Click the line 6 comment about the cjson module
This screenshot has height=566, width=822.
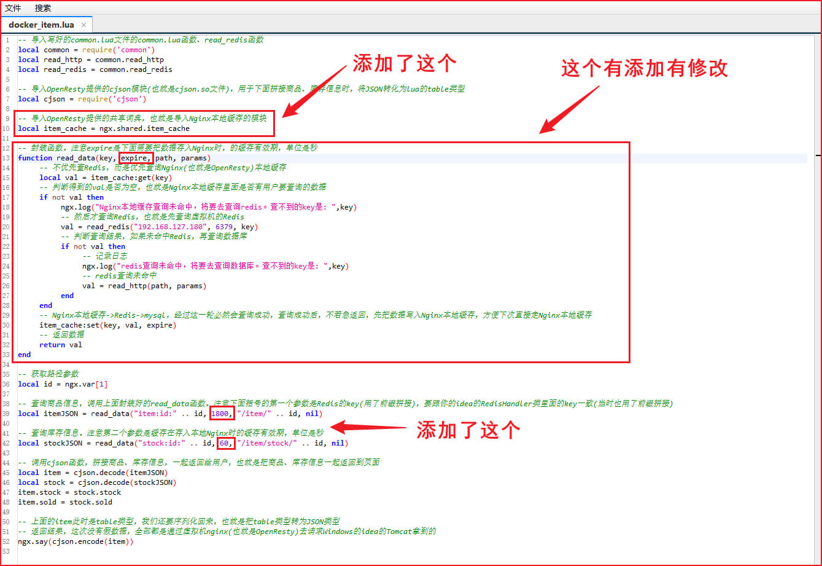(x=241, y=89)
